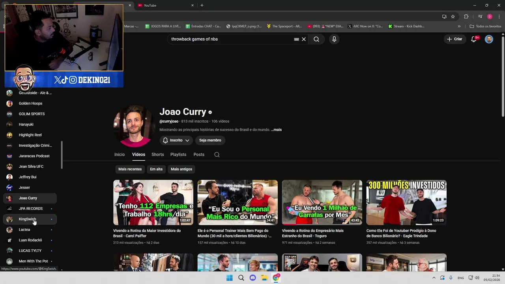This screenshot has width=505, height=284.
Task: Open title Vivendo a Rotina da Maior Investidora
Action: [147, 233]
